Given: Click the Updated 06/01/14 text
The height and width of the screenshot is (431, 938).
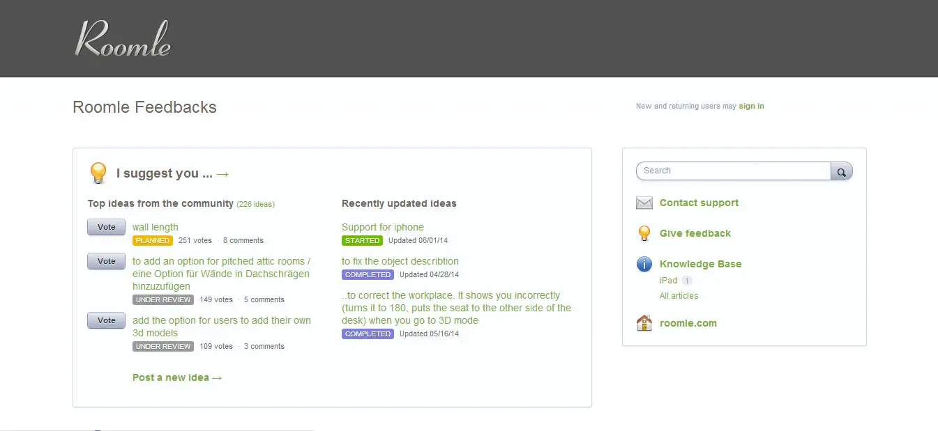Looking at the screenshot, I should [418, 240].
